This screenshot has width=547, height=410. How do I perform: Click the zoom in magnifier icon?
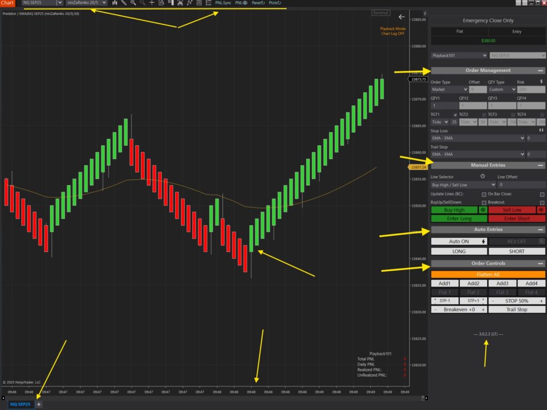(x=133, y=3)
